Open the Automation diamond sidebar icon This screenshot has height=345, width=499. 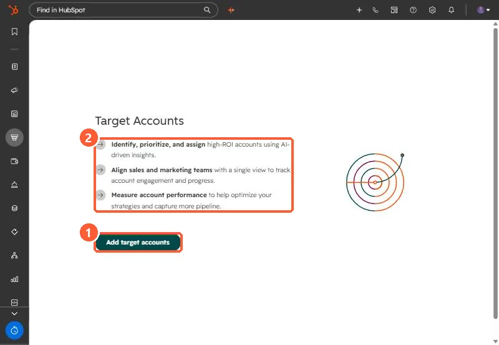click(14, 231)
